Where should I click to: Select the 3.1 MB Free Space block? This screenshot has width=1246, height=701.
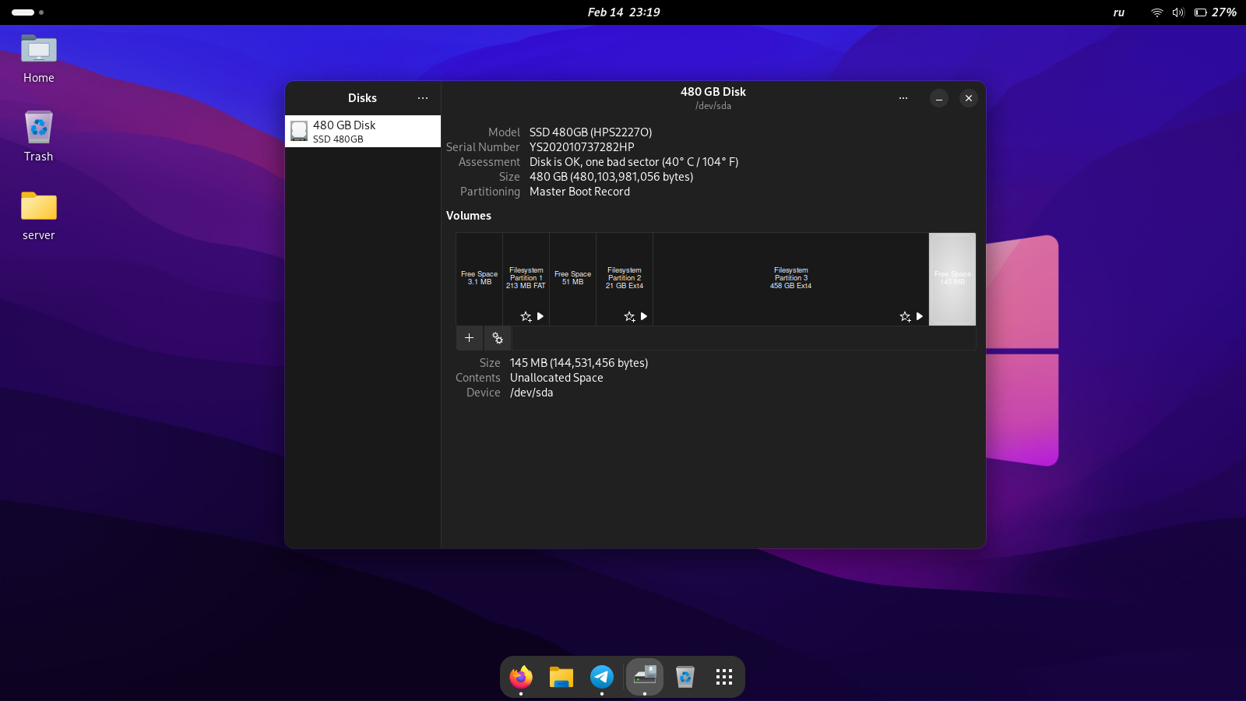click(x=479, y=278)
